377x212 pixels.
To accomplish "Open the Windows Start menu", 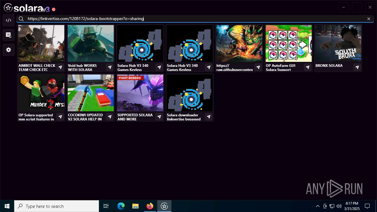I will pos(7,206).
